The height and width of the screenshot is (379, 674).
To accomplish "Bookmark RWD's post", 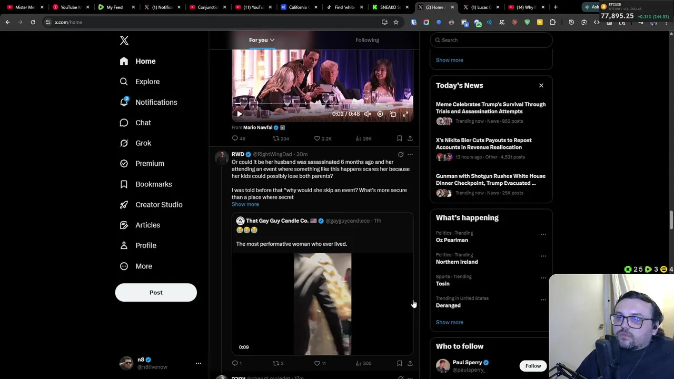I will (400, 363).
